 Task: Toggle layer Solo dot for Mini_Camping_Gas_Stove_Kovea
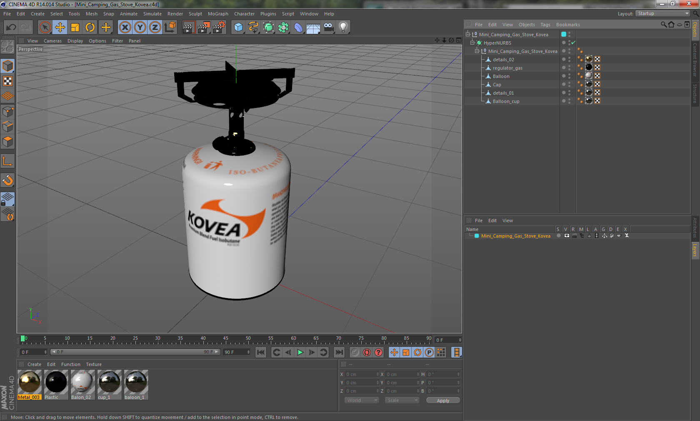pyautogui.click(x=559, y=236)
